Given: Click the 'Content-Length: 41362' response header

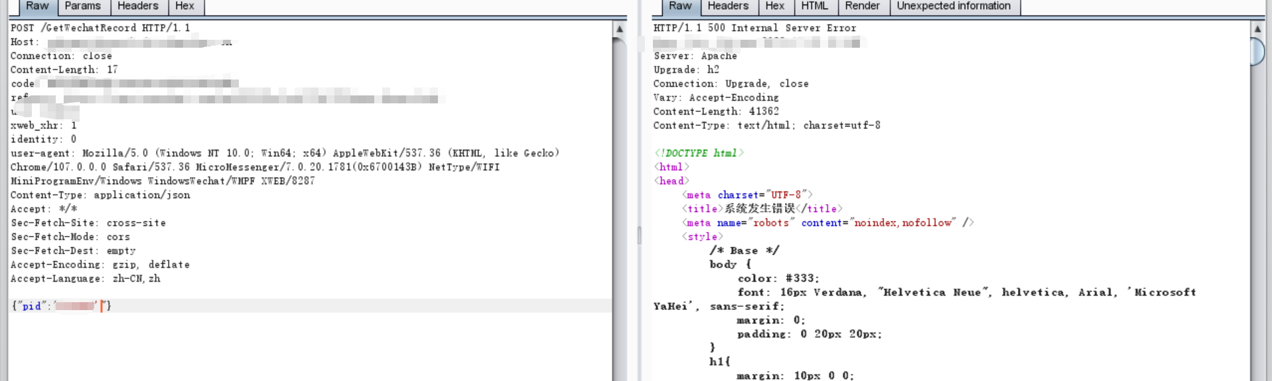Looking at the screenshot, I should pyautogui.click(x=716, y=111).
